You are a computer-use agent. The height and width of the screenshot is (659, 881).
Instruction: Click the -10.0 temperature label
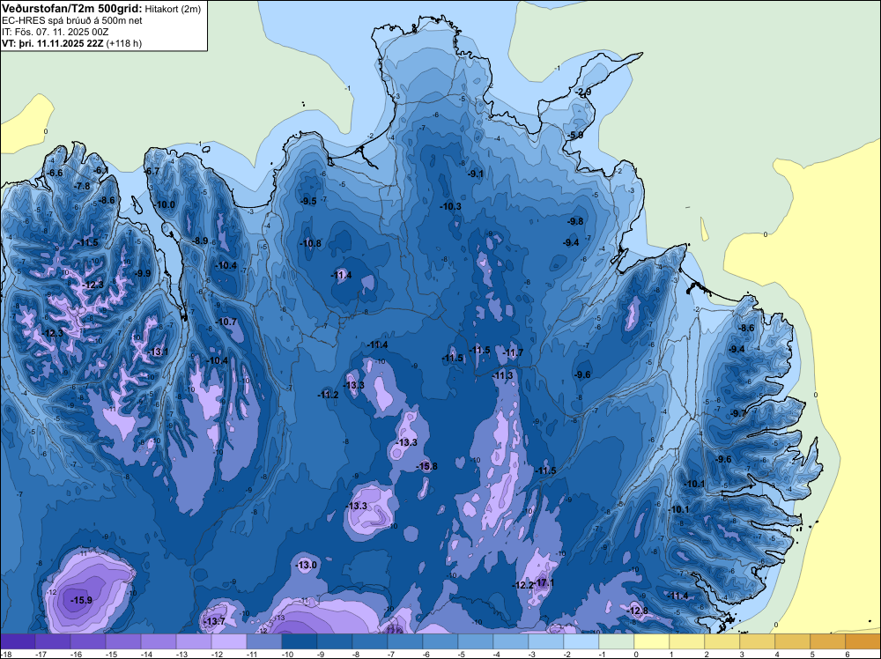tap(165, 204)
